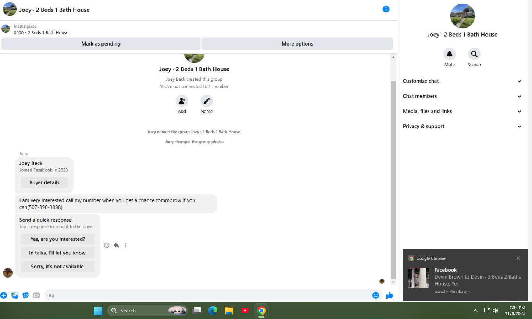
Task: Search the conversation with the magnifier icon
Action: (474, 54)
